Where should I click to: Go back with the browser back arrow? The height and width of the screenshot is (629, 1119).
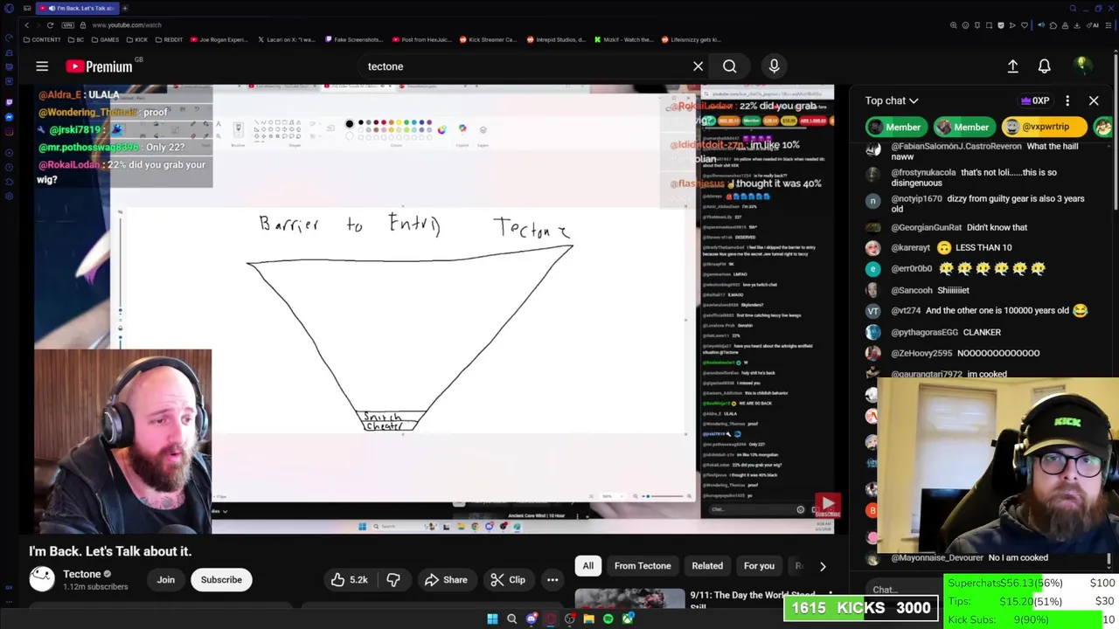pos(27,25)
